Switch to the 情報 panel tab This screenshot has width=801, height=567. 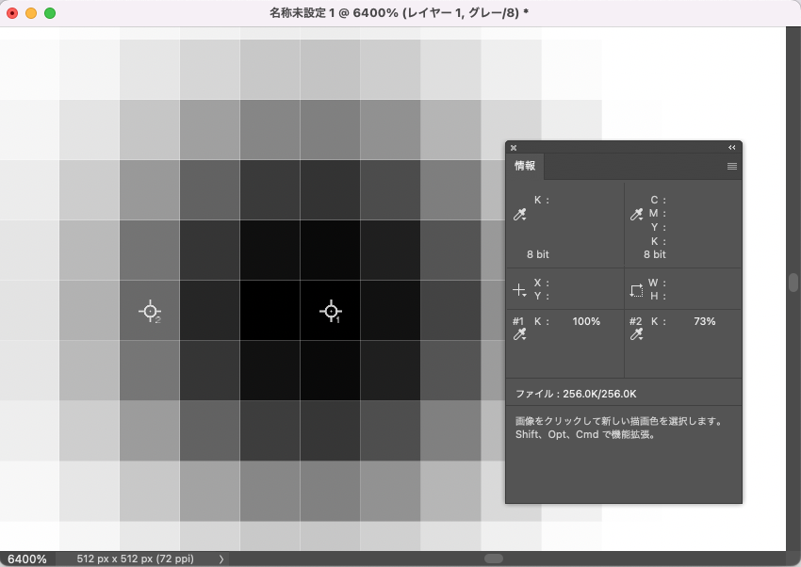524,167
